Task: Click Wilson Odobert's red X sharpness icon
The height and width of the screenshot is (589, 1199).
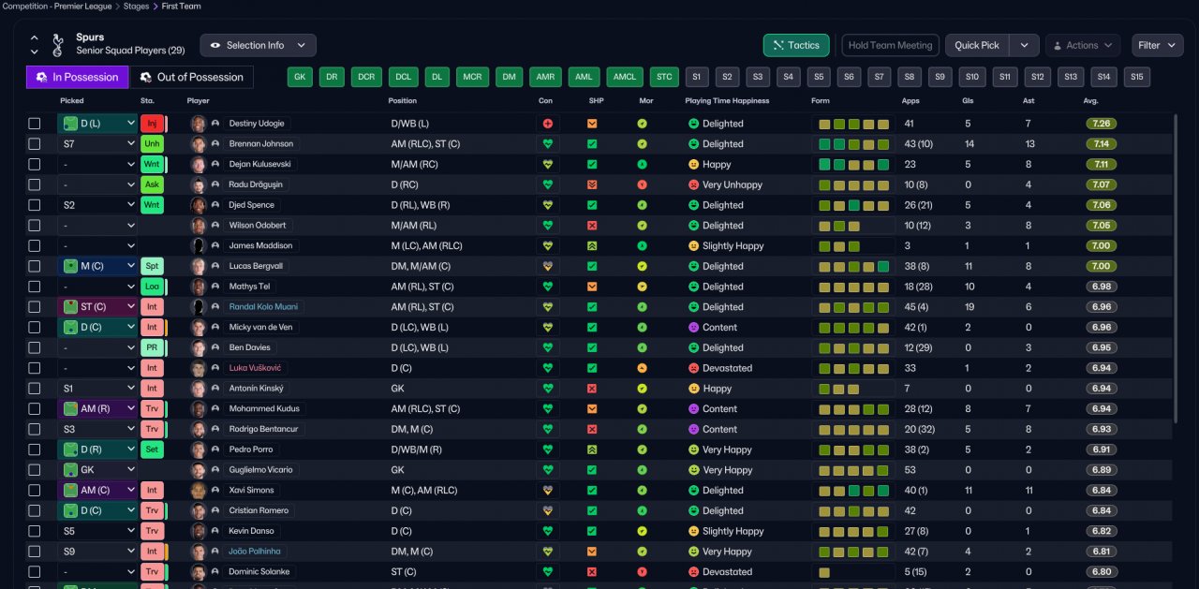Action: coord(592,226)
